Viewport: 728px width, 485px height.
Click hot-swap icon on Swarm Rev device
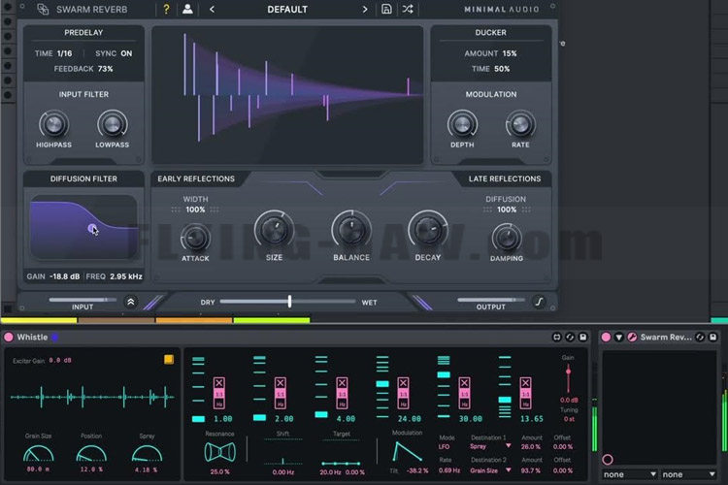click(700, 338)
